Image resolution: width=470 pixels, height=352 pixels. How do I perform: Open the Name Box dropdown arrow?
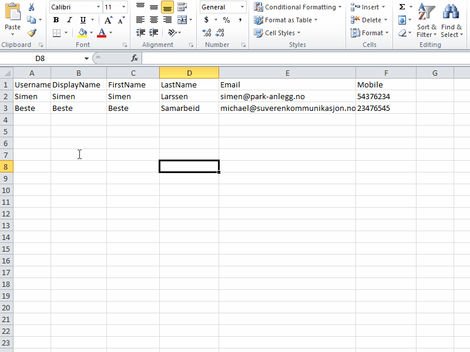coord(86,58)
